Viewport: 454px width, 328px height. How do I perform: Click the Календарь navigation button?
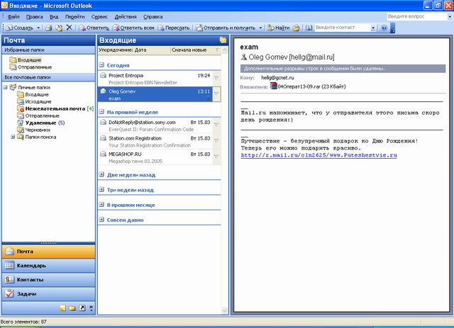[x=49, y=266]
